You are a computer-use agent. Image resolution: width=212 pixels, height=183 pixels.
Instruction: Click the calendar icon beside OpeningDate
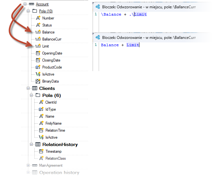coord(38,53)
